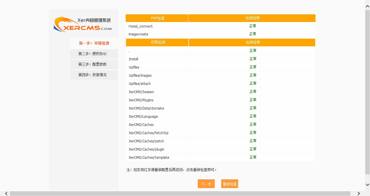The height and width of the screenshot is (196, 370).
Task: Click the 正常 result for XerCMS/Caches/template
Action: click(253, 157)
